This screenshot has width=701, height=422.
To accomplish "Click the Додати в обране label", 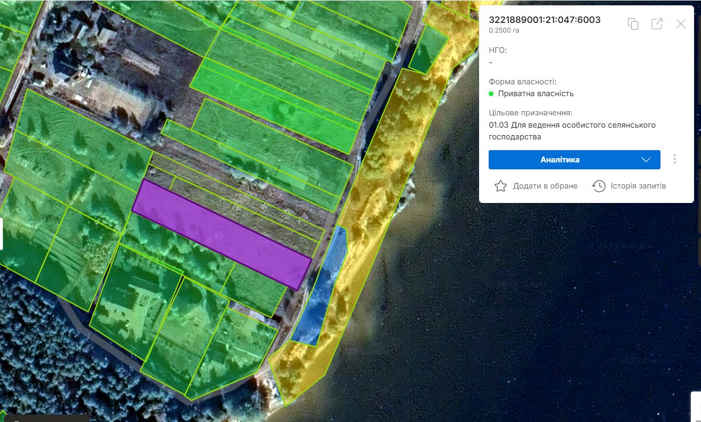I will [545, 186].
